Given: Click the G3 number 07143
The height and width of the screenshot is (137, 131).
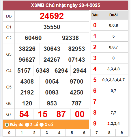Looking at the screenshot, I should pos(76,60).
